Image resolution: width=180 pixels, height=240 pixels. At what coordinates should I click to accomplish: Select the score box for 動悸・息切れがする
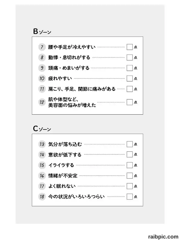pos(130,57)
